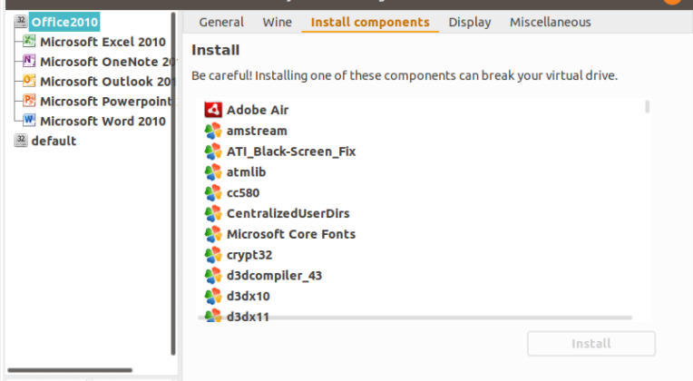Click the default virtual drive icon
693x381 pixels.
pos(21,141)
